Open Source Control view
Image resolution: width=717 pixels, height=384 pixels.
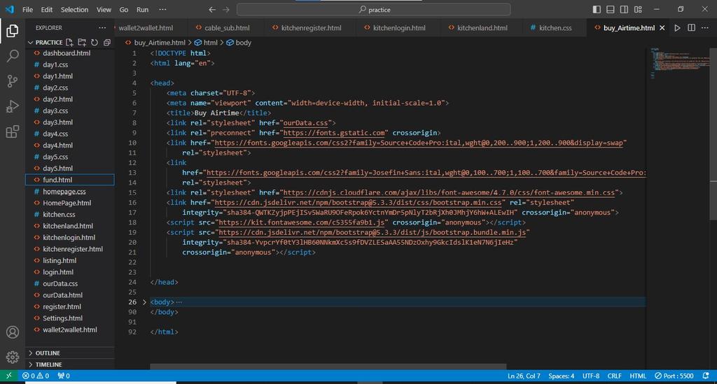coord(13,81)
